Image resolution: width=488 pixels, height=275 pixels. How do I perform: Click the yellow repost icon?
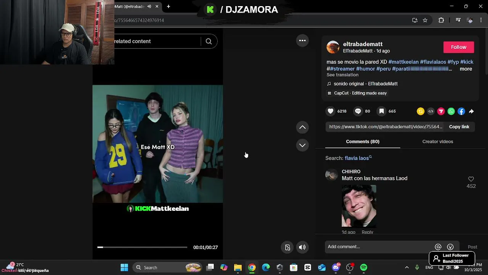[x=421, y=111]
